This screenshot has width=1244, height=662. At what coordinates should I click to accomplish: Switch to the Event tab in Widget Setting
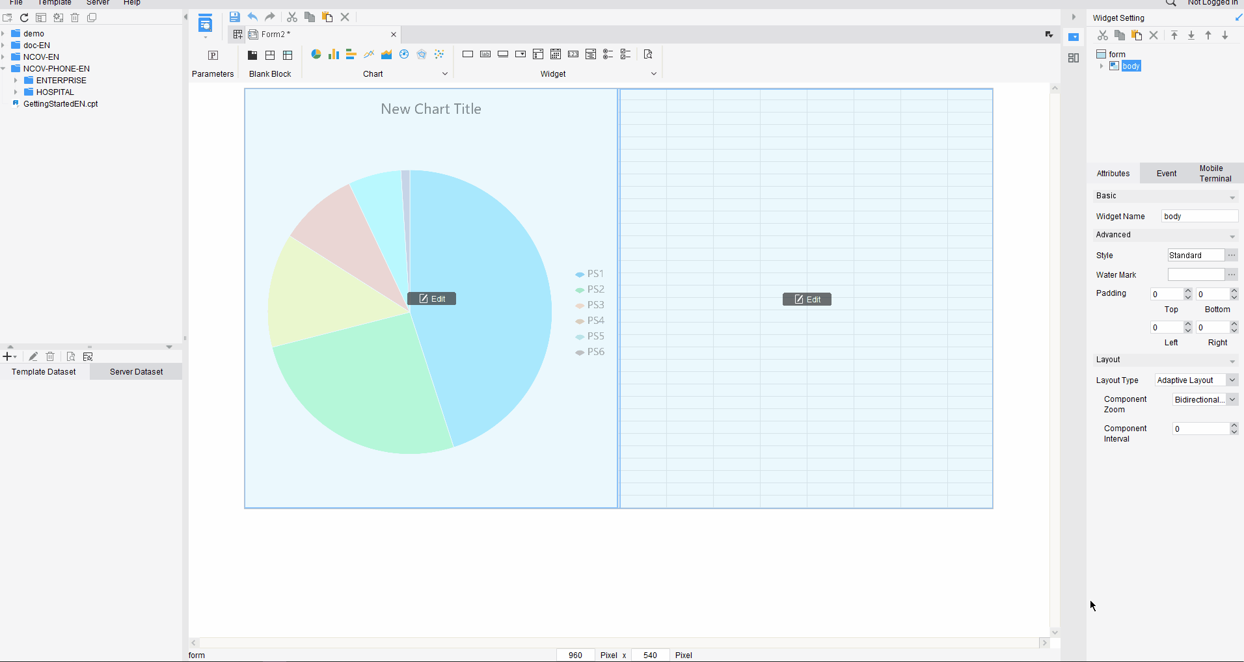[1165, 173]
